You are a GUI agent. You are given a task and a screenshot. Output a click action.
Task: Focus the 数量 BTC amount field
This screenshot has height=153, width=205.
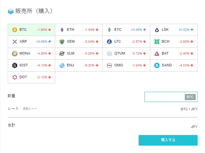(x=171, y=97)
